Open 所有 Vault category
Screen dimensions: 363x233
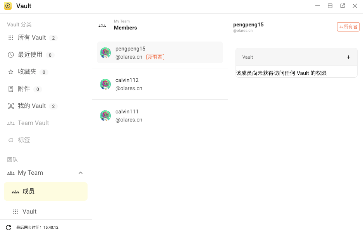pos(32,38)
